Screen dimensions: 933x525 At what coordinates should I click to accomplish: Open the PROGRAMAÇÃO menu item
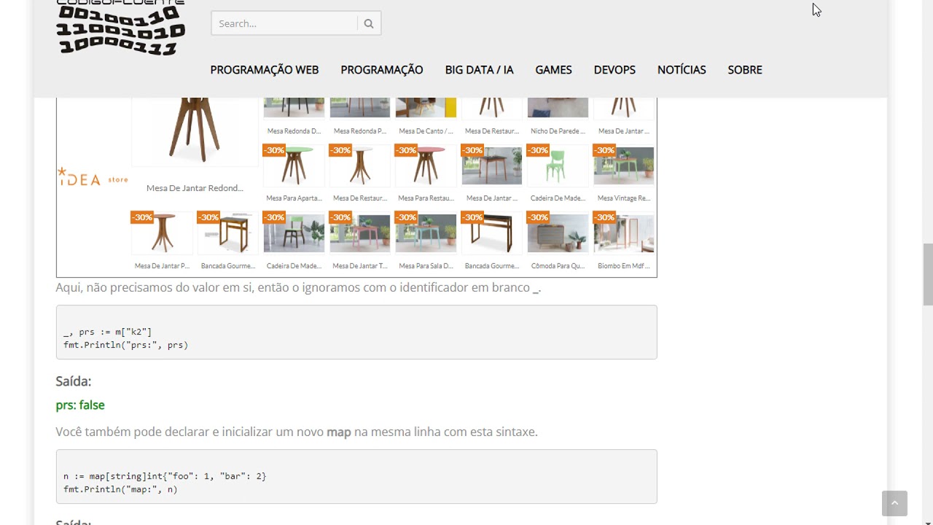(382, 70)
